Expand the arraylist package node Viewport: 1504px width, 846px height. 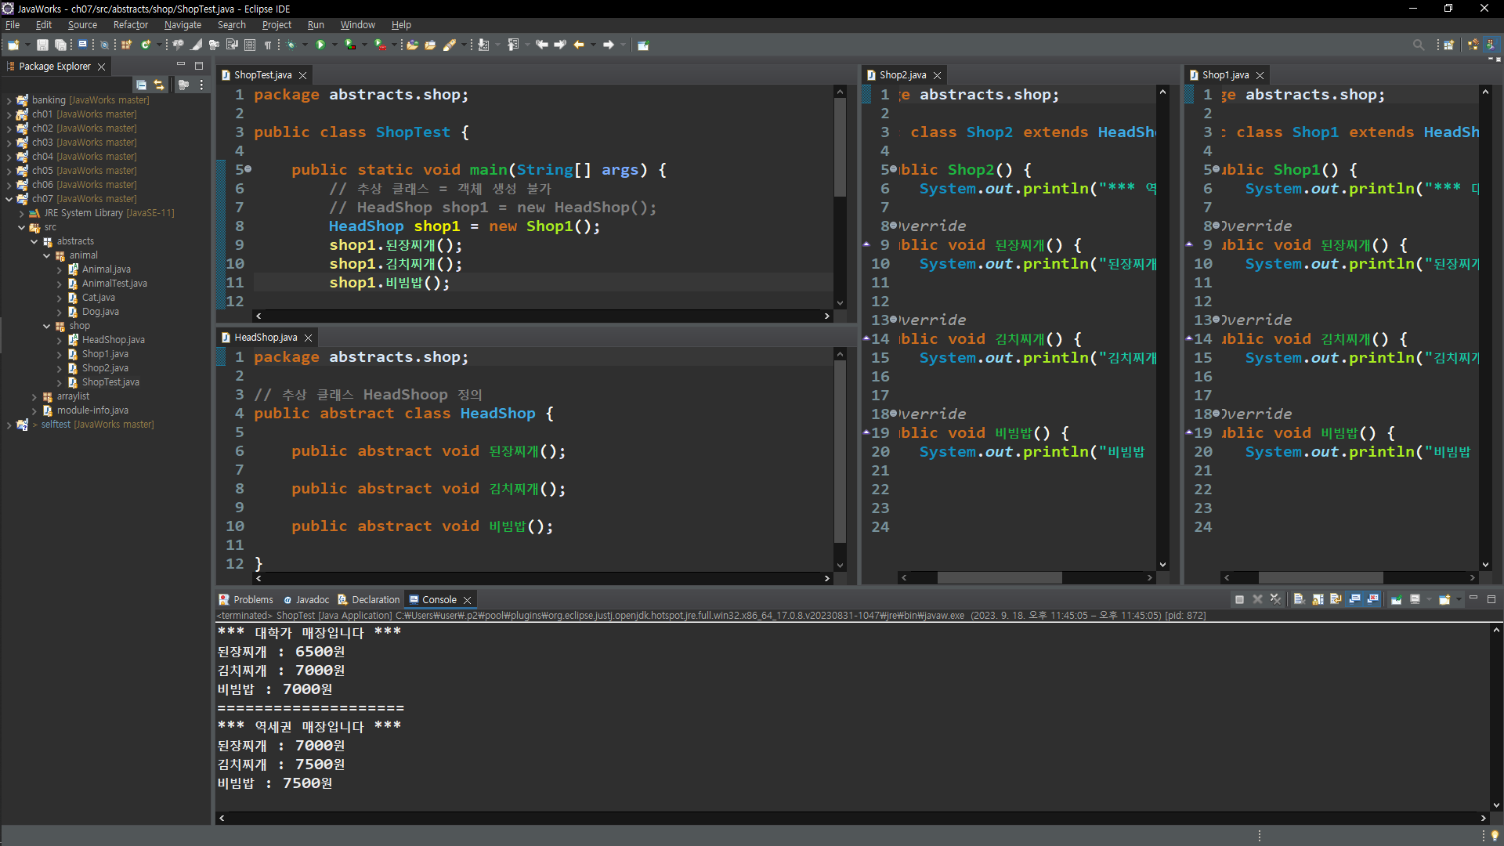click(x=34, y=397)
